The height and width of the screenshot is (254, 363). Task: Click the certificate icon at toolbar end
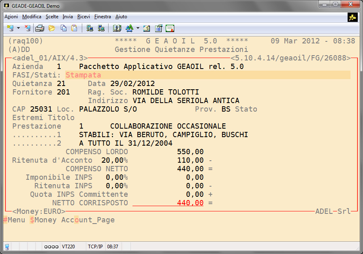coord(170,28)
